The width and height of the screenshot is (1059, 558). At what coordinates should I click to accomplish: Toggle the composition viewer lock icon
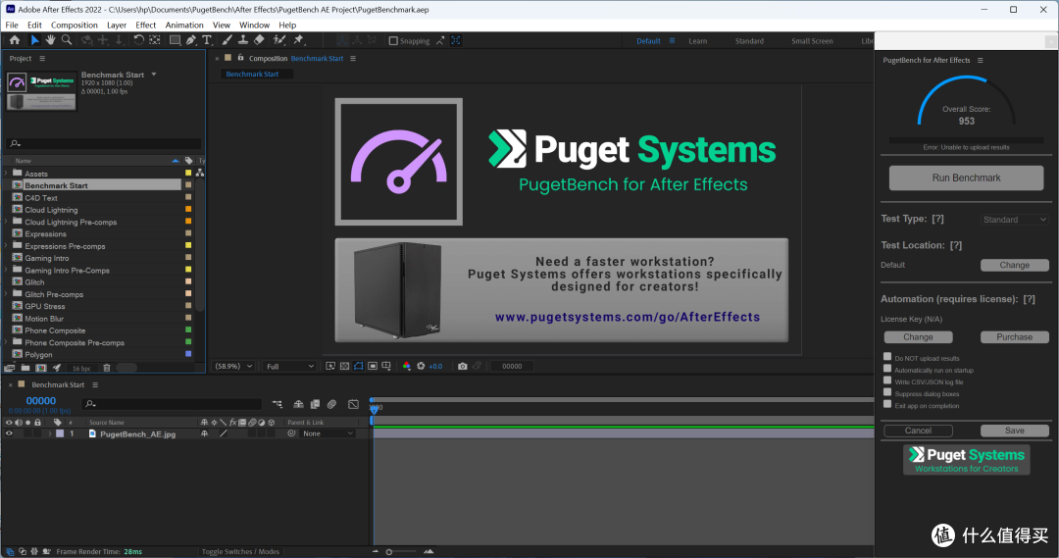tap(240, 58)
